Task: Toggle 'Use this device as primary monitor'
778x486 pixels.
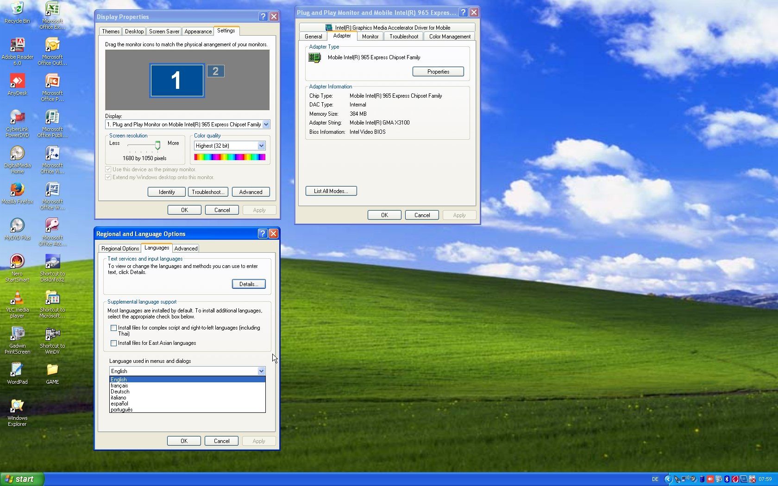Action: (108, 169)
